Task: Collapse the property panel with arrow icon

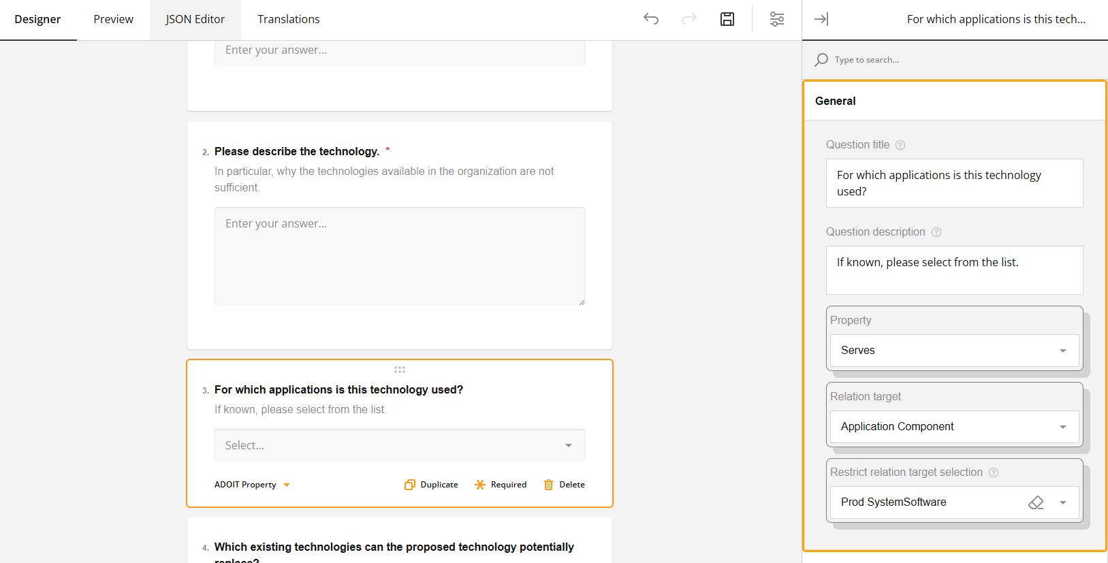Action: 821,19
